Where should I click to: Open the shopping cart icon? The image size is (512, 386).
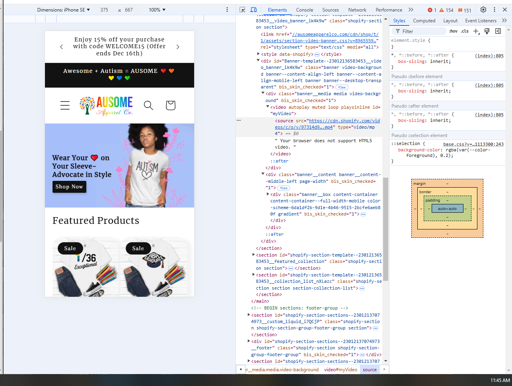pos(171,105)
